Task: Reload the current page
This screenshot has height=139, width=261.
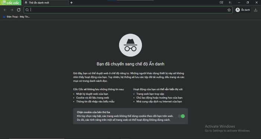Action: pyautogui.click(x=19, y=10)
